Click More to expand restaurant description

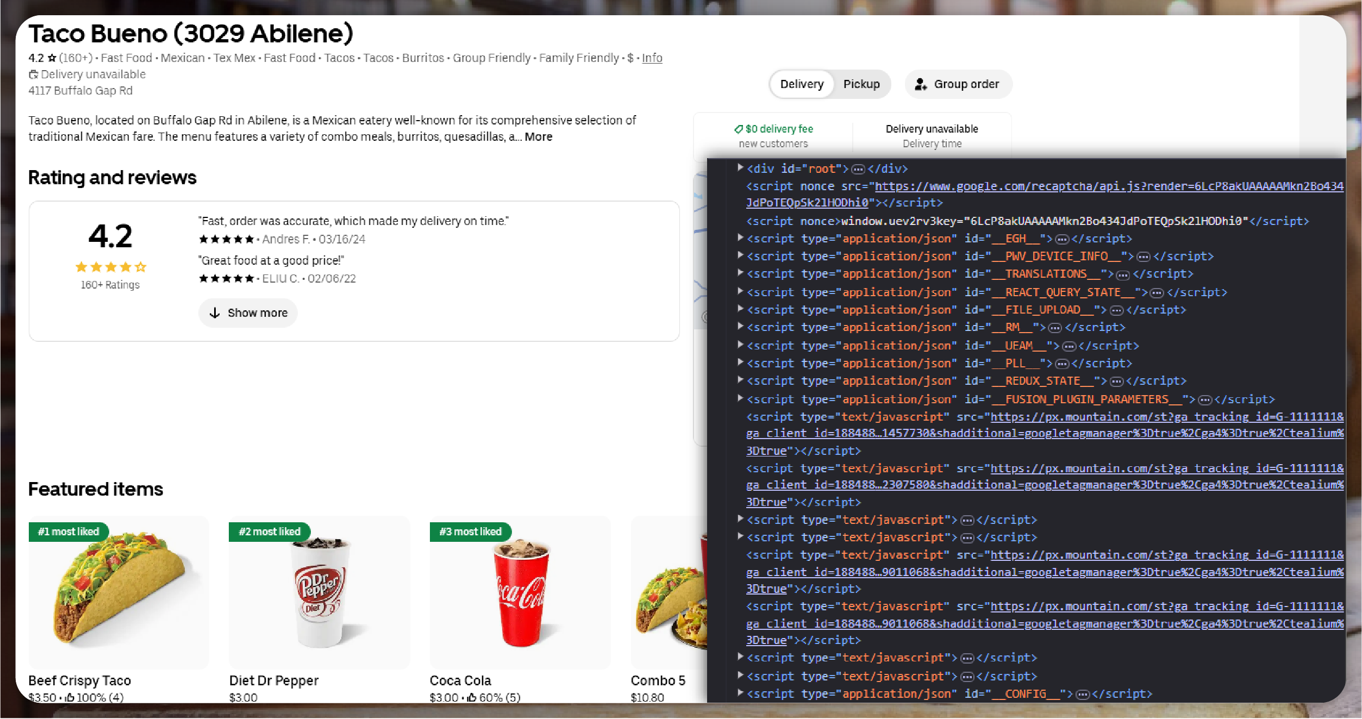[538, 137]
